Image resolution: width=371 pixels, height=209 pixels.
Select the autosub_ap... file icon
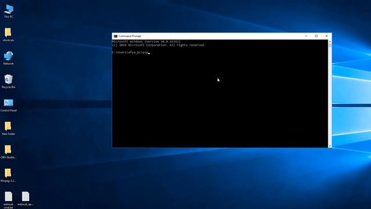pyautogui.click(x=26, y=199)
